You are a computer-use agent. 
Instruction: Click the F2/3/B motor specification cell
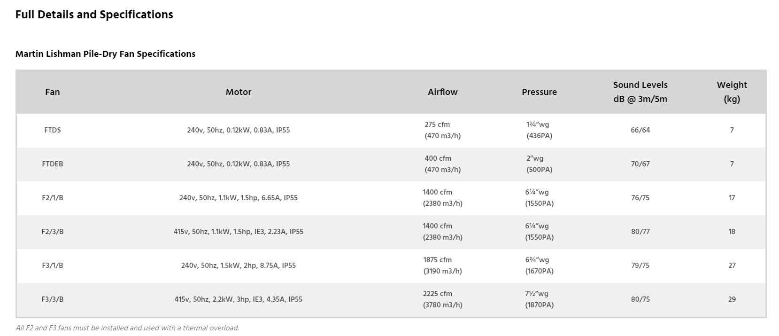239,232
